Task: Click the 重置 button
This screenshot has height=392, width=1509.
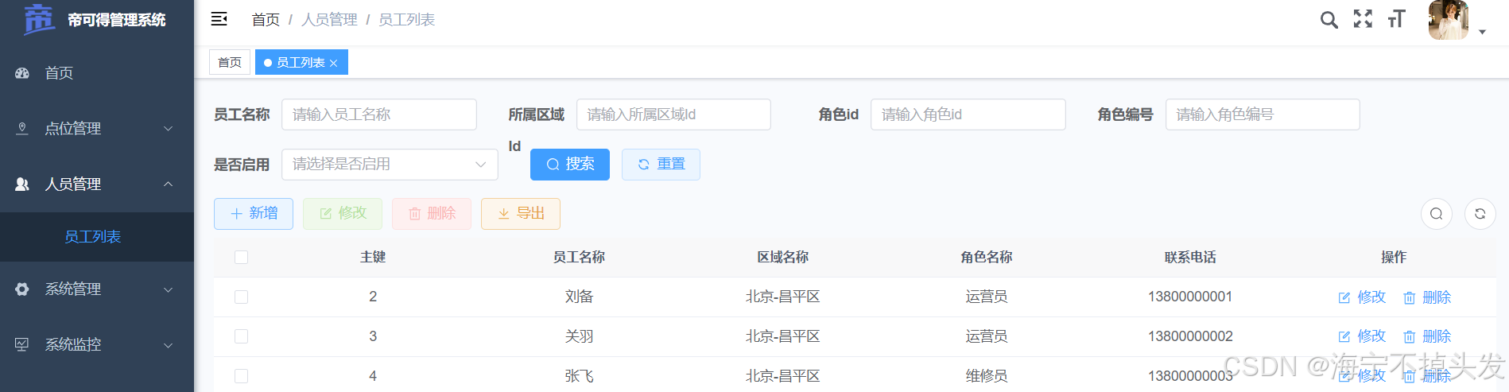Action: point(661,165)
